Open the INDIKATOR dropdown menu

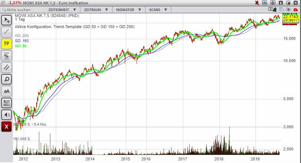[x=128, y=10]
